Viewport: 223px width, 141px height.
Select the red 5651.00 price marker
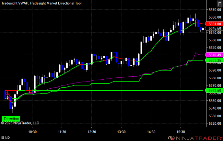coord(214,24)
